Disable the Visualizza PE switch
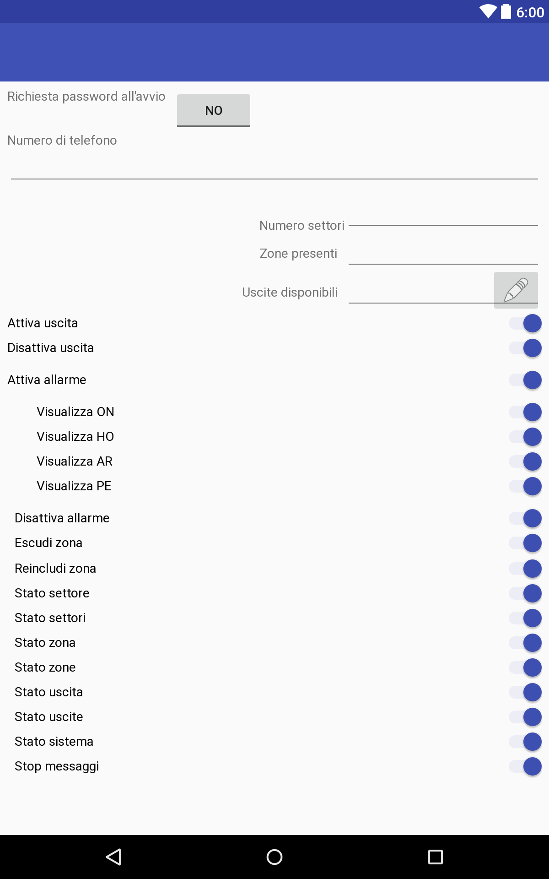Image resolution: width=549 pixels, height=879 pixels. 525,486
